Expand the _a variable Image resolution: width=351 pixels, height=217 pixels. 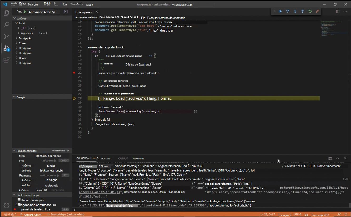[18, 28]
